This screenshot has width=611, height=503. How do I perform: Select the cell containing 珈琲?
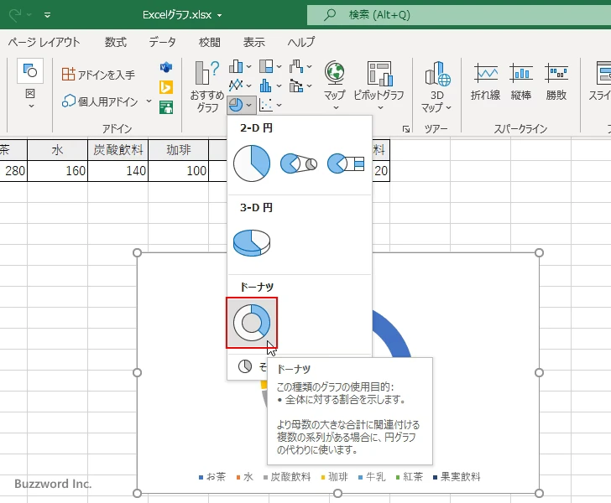(x=179, y=150)
